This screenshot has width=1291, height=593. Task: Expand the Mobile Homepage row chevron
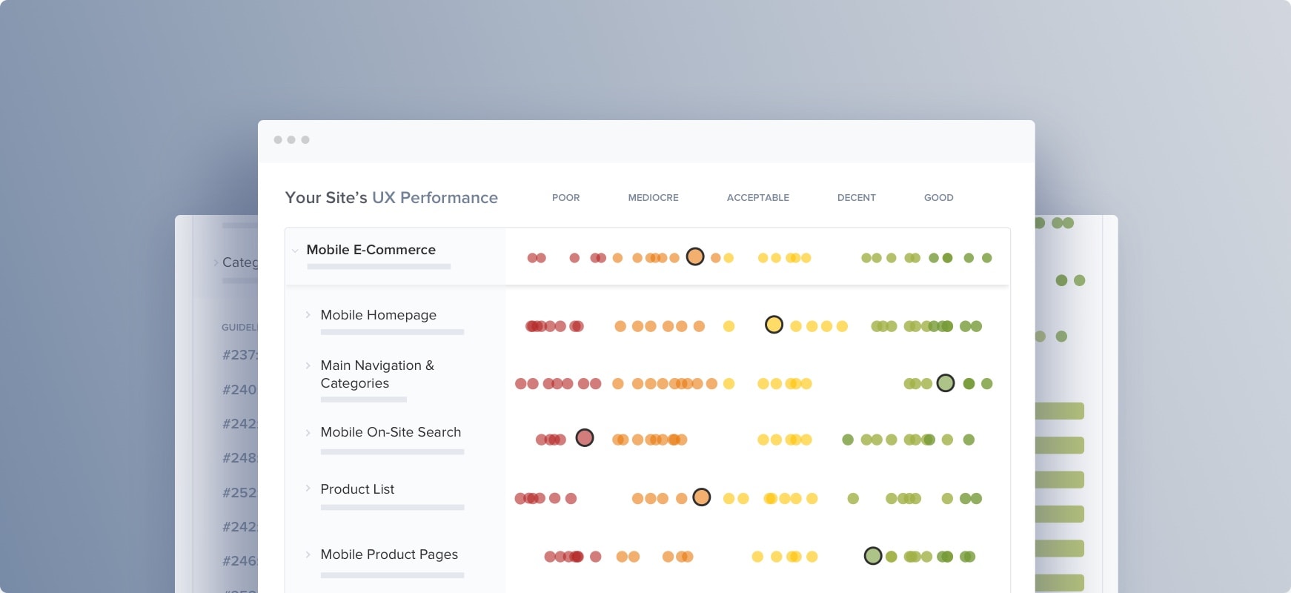308,315
